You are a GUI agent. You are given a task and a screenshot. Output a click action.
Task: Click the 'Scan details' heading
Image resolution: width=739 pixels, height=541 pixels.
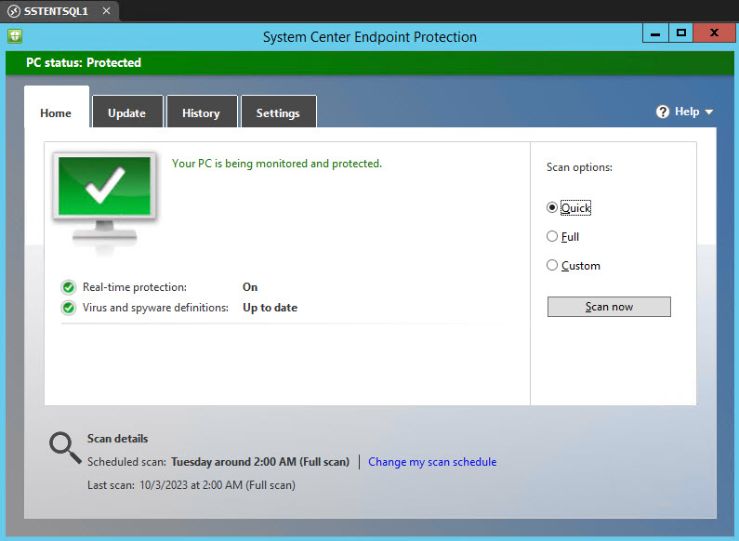117,439
